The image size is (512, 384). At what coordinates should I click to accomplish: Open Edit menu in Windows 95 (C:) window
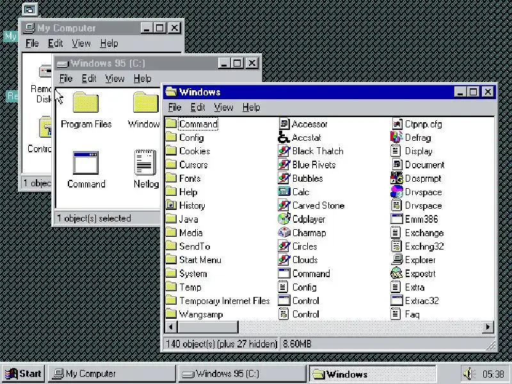pyautogui.click(x=89, y=78)
